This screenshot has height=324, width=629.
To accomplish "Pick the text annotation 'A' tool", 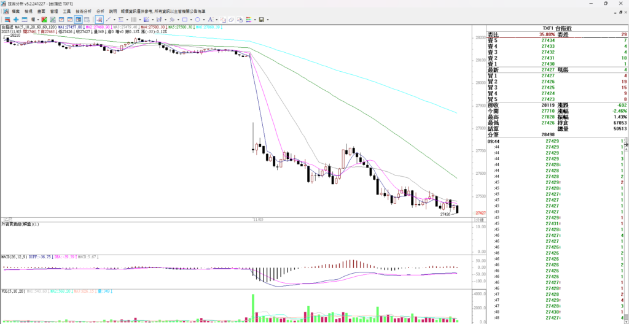I will click(x=209, y=20).
